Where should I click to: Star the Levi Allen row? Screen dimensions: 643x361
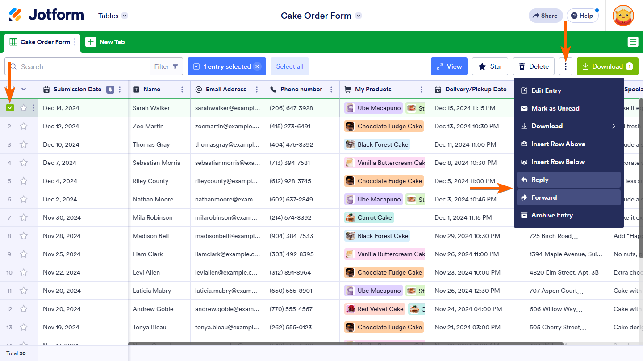(x=24, y=272)
